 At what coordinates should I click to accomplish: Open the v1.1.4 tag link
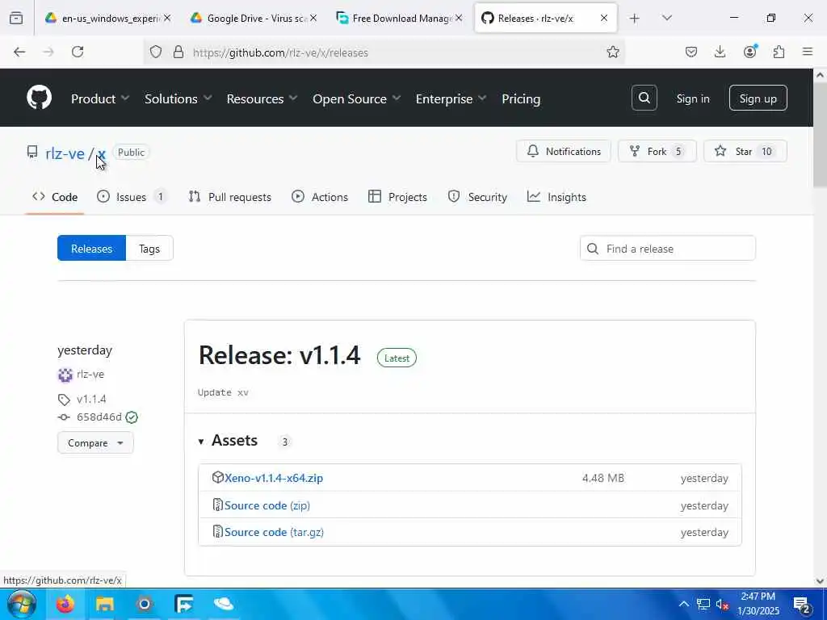(x=91, y=399)
